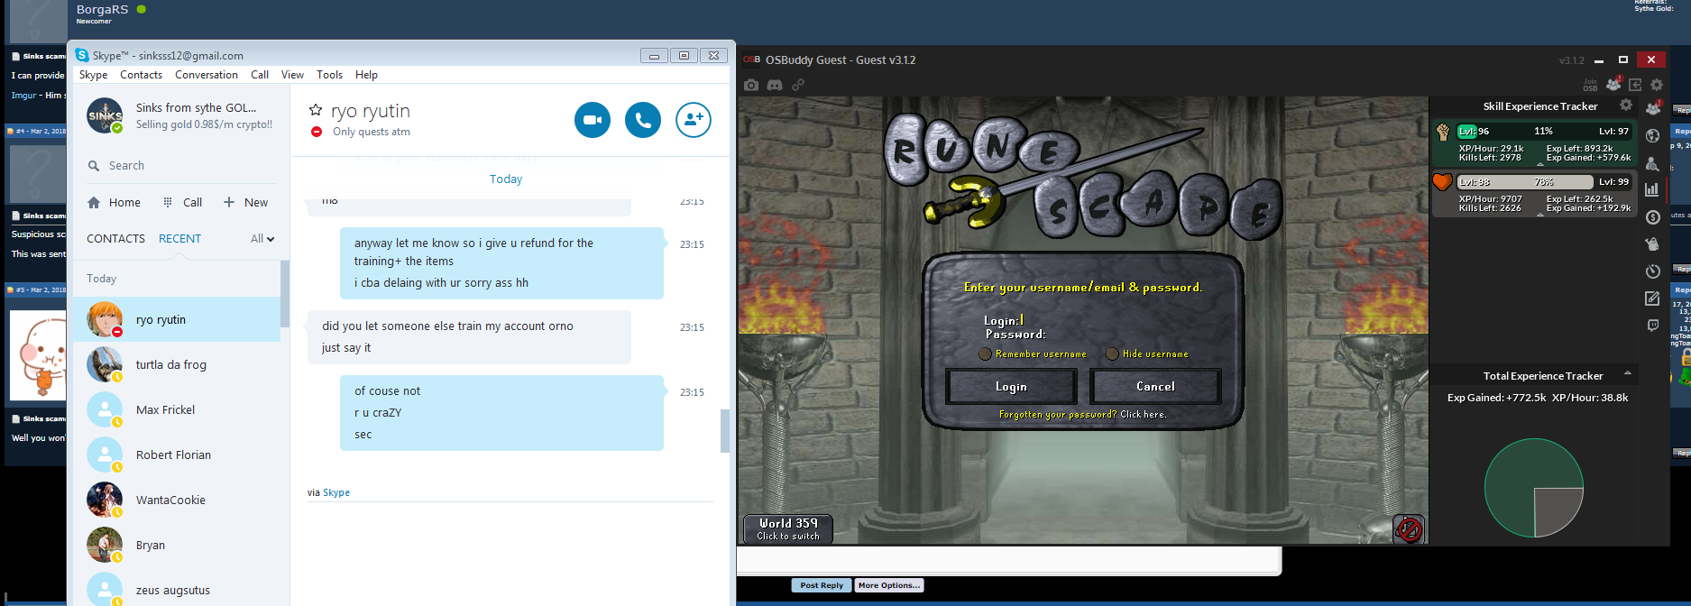Open the stopwatch timers panel
Image resolution: width=1691 pixels, height=606 pixels.
[x=1653, y=271]
